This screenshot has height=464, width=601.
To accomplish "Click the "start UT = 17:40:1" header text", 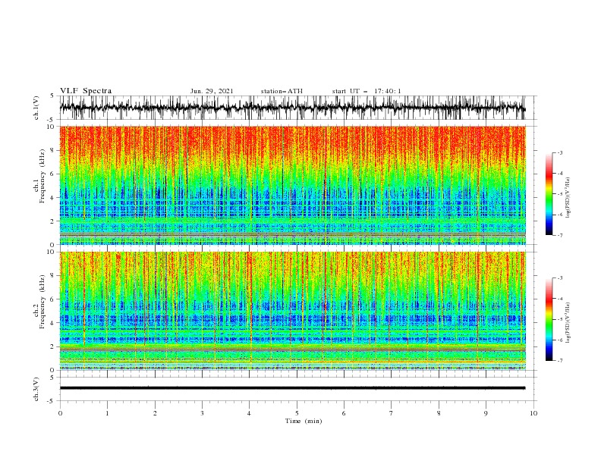I will [x=367, y=91].
